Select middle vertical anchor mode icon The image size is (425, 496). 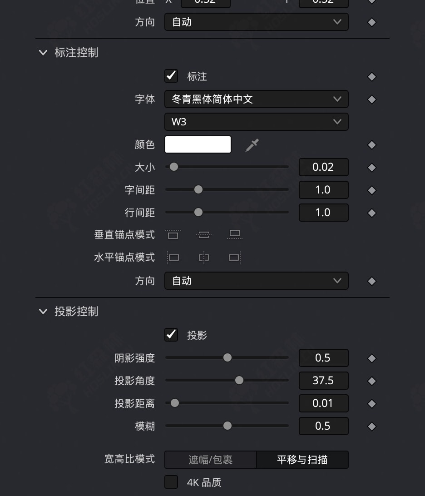coord(204,235)
